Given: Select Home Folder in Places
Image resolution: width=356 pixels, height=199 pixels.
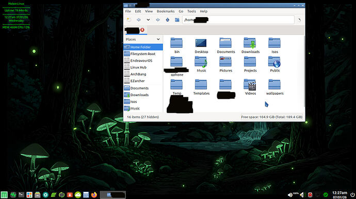Looking at the screenshot, I should 143,47.
